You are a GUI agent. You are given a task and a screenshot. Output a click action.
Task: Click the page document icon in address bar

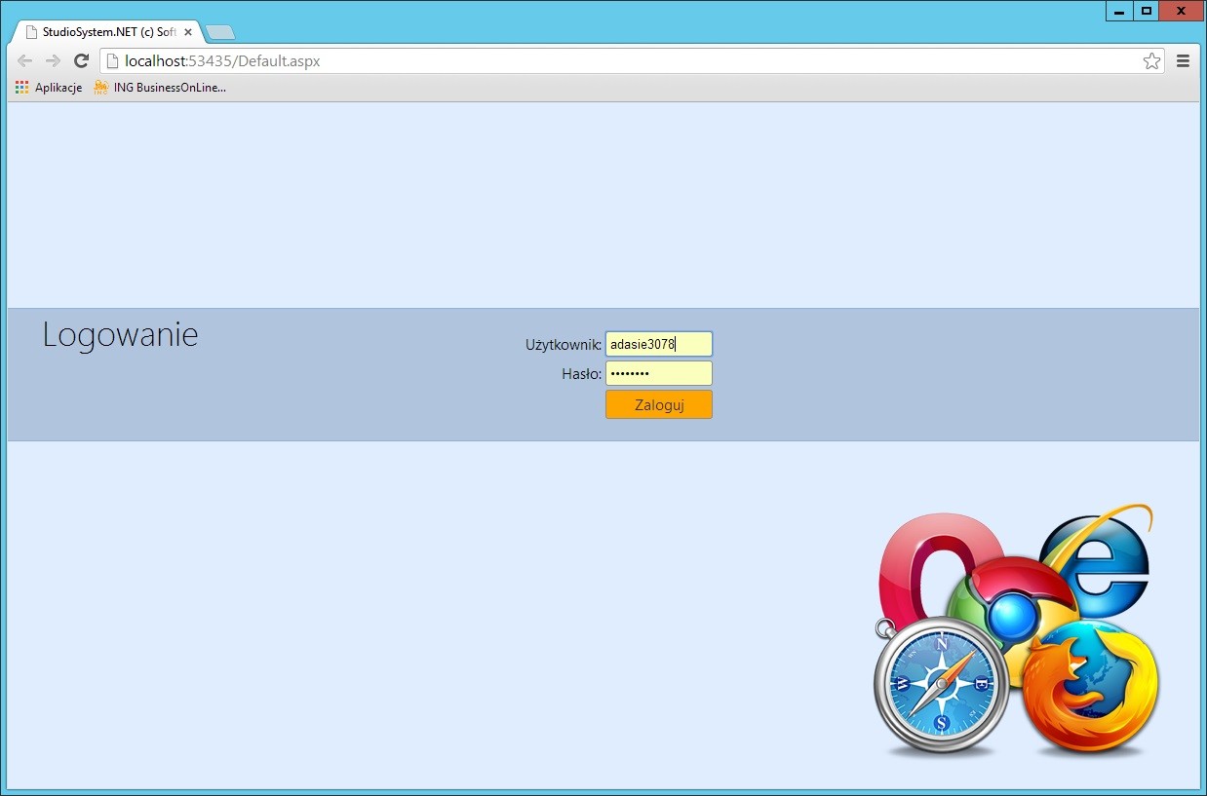coord(113,61)
